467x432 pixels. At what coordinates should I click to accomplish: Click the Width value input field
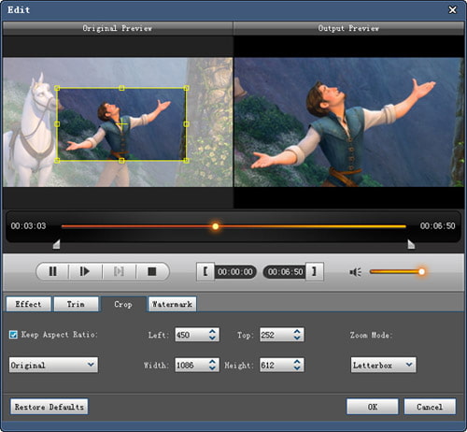click(191, 365)
